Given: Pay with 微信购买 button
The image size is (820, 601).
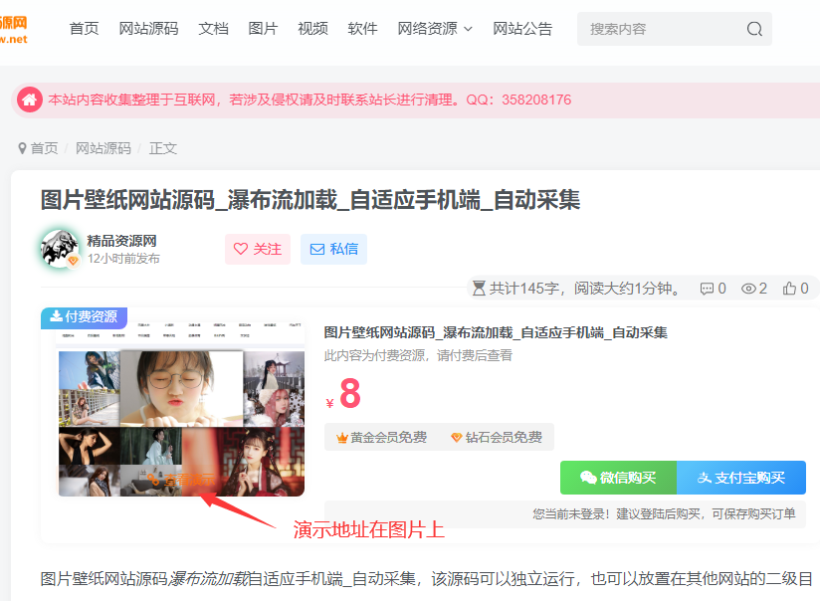Looking at the screenshot, I should pos(618,478).
